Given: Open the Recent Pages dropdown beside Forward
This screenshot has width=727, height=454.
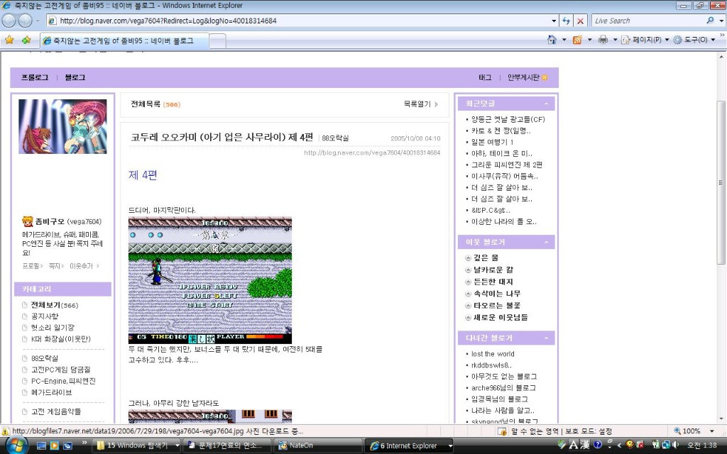Looking at the screenshot, I should [x=38, y=21].
